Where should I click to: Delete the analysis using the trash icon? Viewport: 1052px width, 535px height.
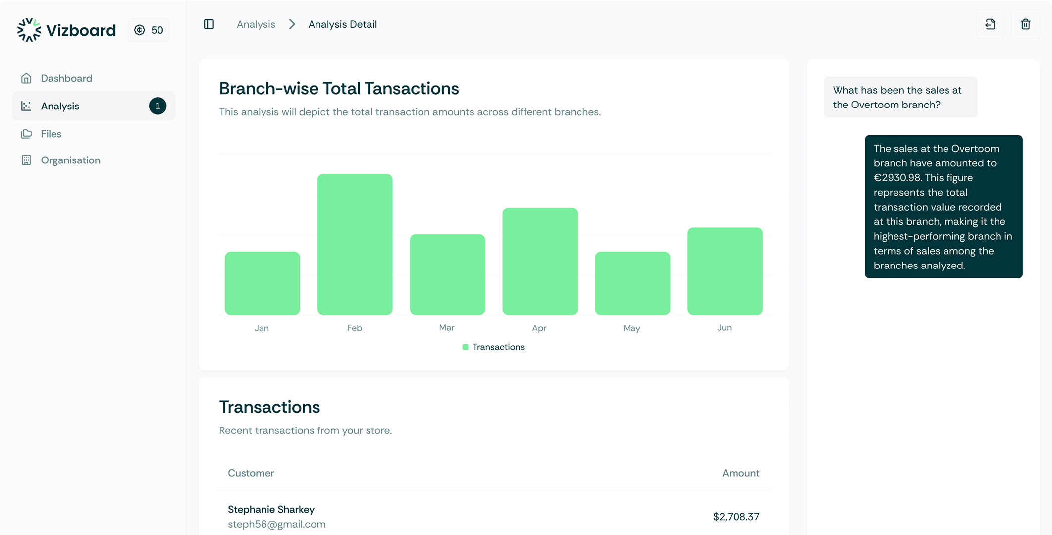[1025, 24]
